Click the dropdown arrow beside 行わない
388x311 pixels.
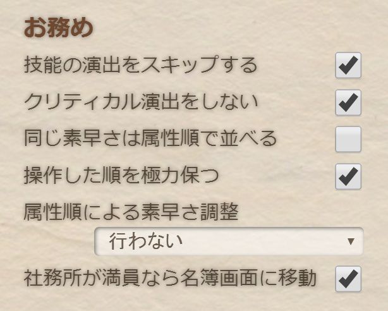(x=351, y=241)
